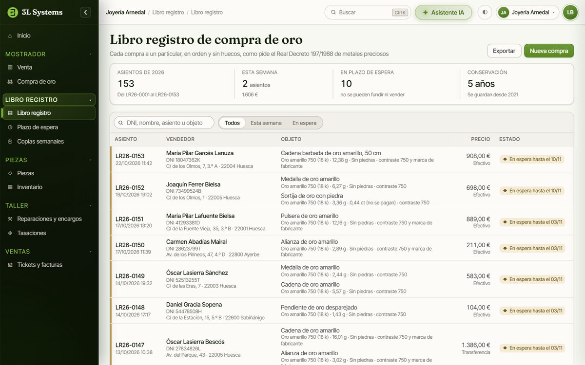Click the Nueva compra button
Screen dimensions: 585x365
point(549,51)
